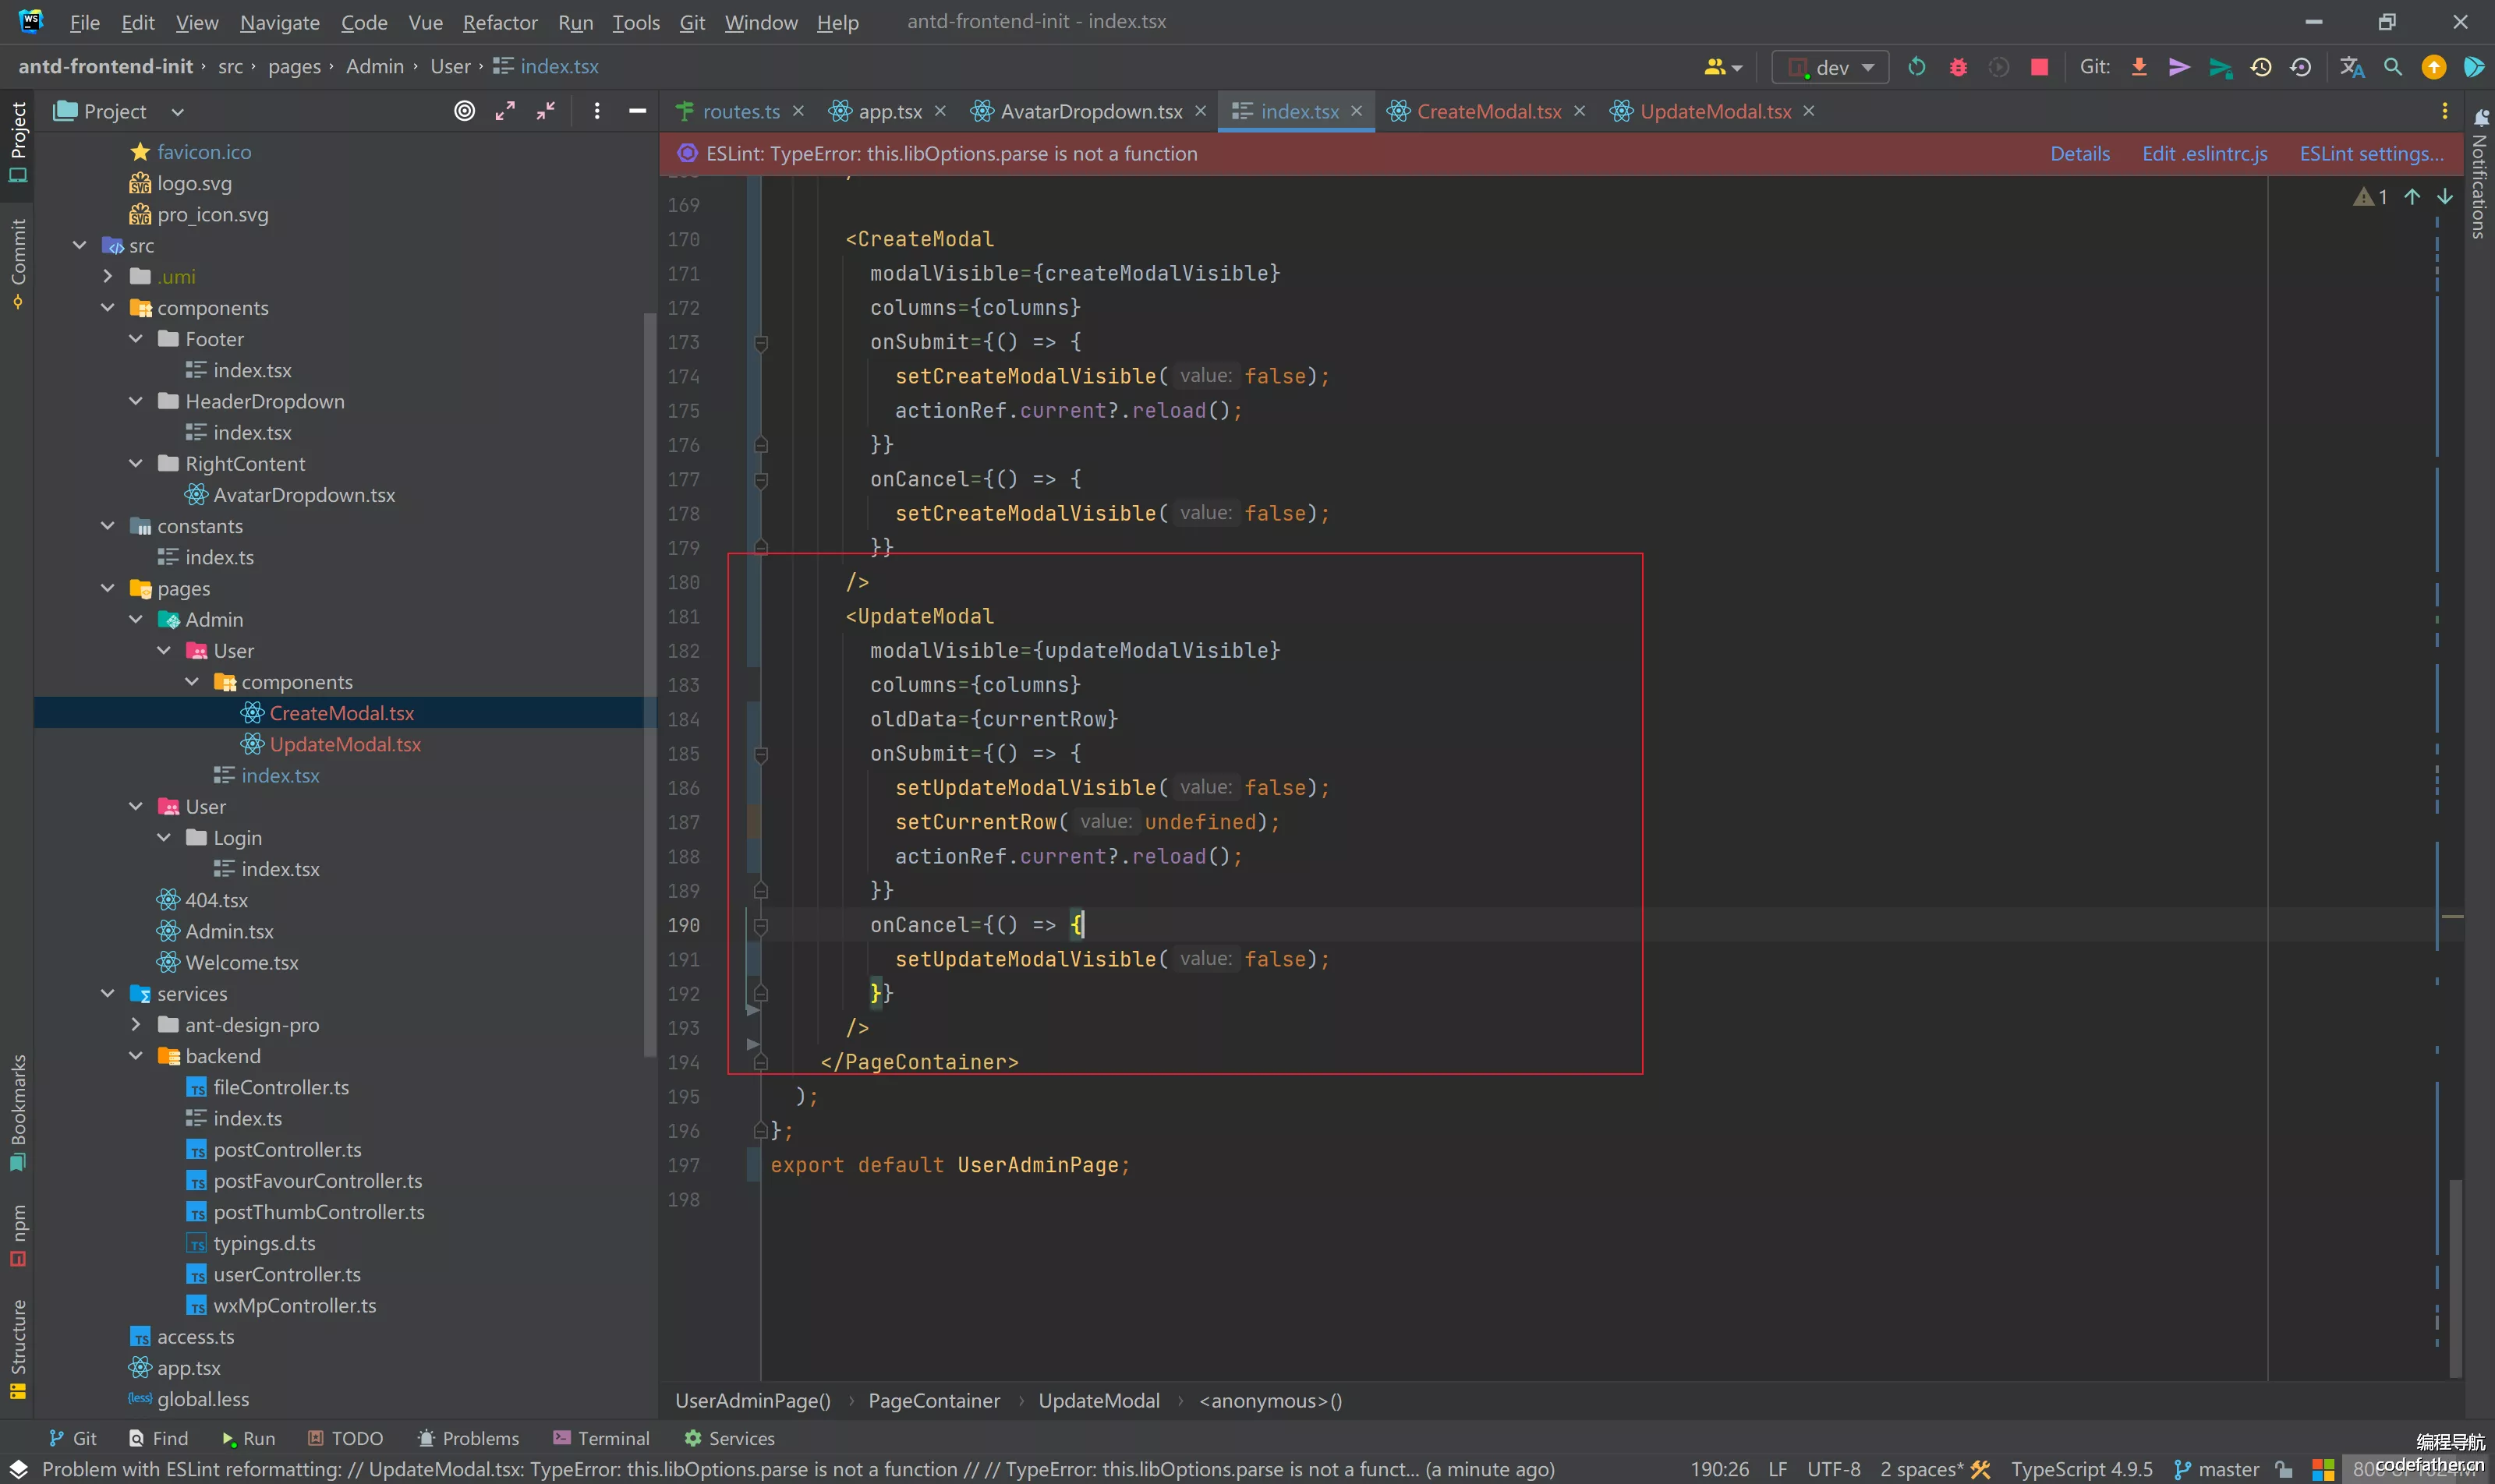
Task: Open ESLint settings link
Action: point(2371,154)
